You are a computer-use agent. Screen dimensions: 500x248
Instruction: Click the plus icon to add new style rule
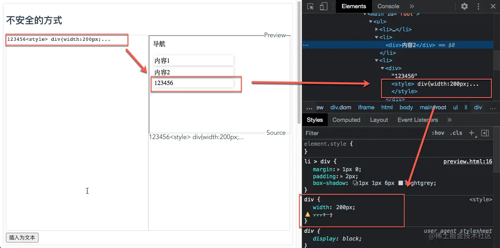tap(471, 133)
